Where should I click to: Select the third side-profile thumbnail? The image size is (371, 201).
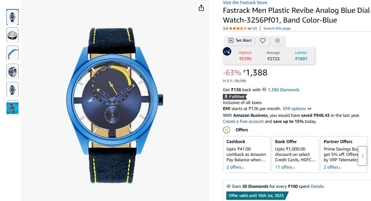point(12,53)
